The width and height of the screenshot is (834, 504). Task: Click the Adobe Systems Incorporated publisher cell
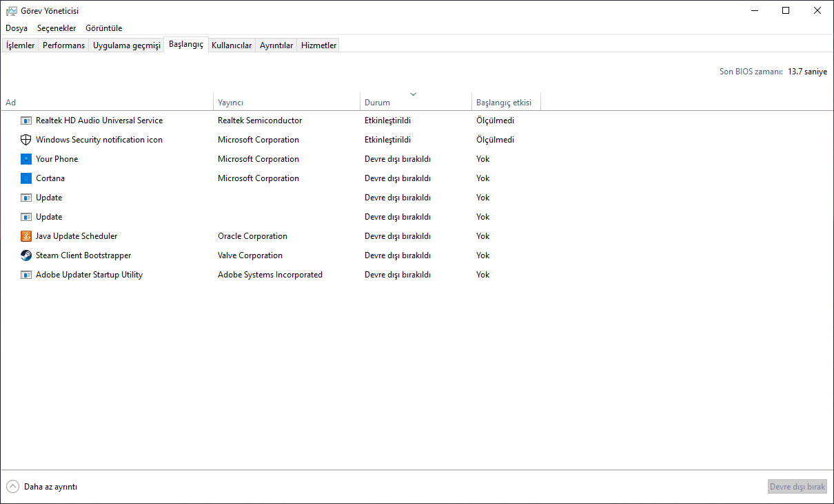click(270, 275)
